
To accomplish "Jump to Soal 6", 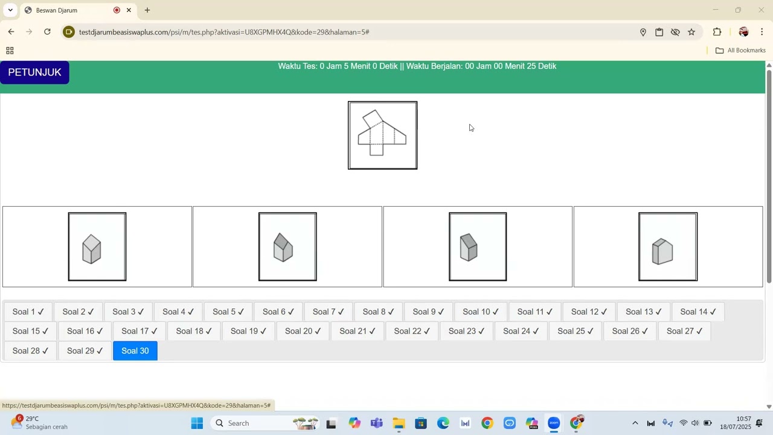I will [x=278, y=312].
